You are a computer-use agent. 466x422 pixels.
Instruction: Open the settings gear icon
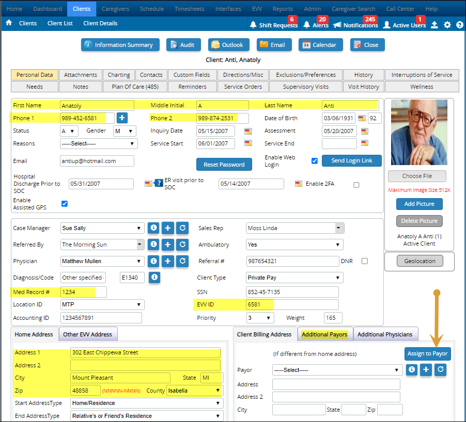tap(447, 25)
